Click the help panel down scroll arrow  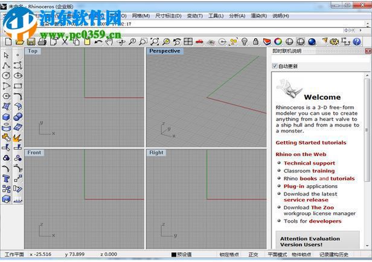[x=367, y=246]
